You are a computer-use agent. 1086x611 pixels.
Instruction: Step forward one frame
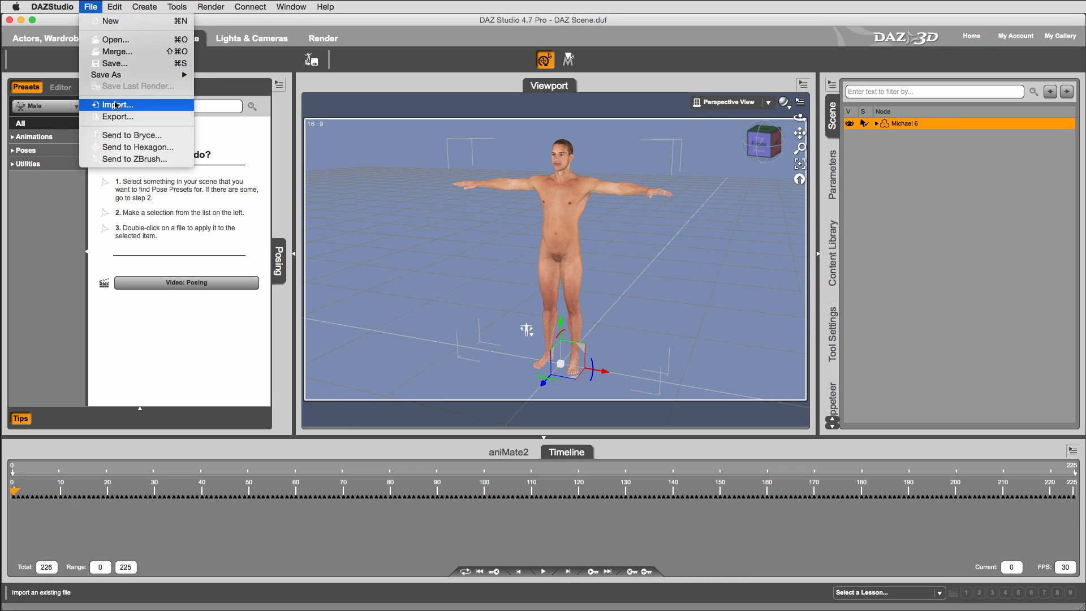point(568,571)
